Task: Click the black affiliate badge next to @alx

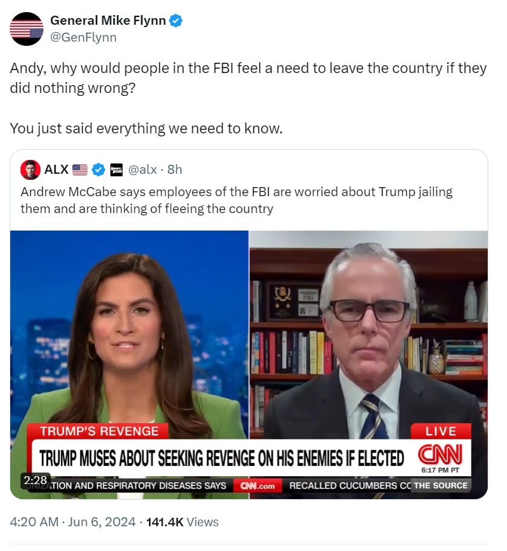Action: tap(116, 170)
